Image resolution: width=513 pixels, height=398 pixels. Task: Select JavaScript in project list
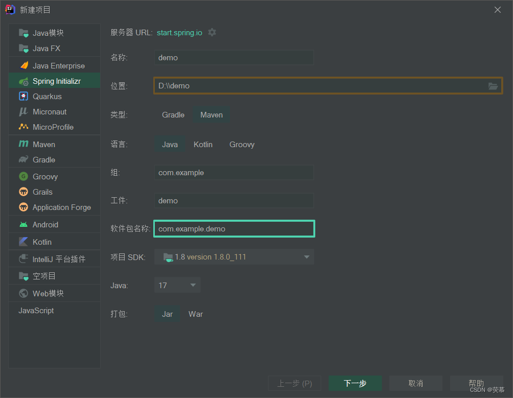36,311
